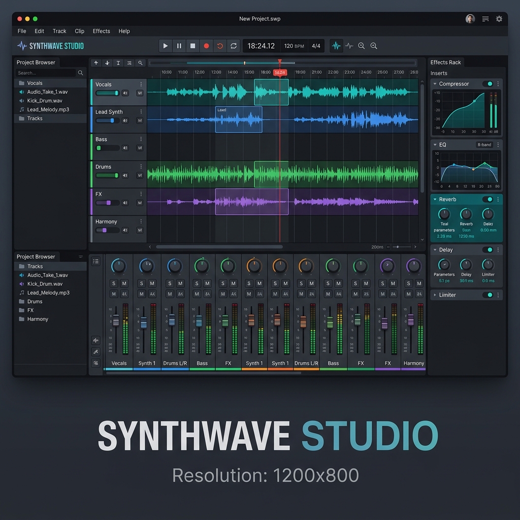Select the Lead clip on Lead Synth track
The width and height of the screenshot is (520, 520).
pos(239,119)
